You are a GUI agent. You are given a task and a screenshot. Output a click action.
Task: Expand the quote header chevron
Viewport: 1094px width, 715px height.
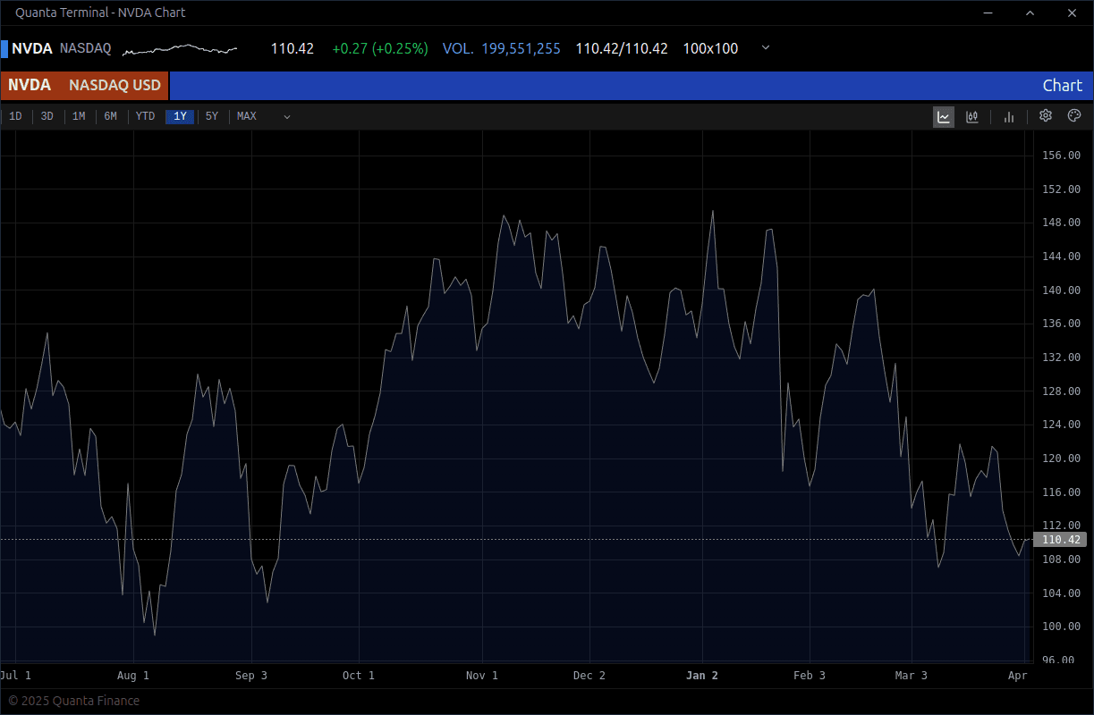coord(765,48)
